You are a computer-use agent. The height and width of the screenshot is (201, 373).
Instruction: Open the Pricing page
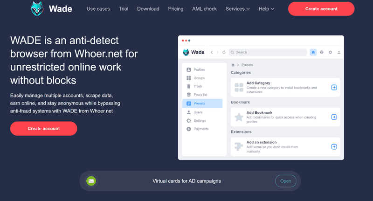tap(176, 9)
